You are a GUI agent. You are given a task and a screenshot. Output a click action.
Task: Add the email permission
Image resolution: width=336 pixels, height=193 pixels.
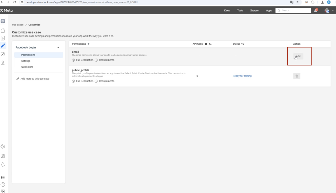coord(298,56)
